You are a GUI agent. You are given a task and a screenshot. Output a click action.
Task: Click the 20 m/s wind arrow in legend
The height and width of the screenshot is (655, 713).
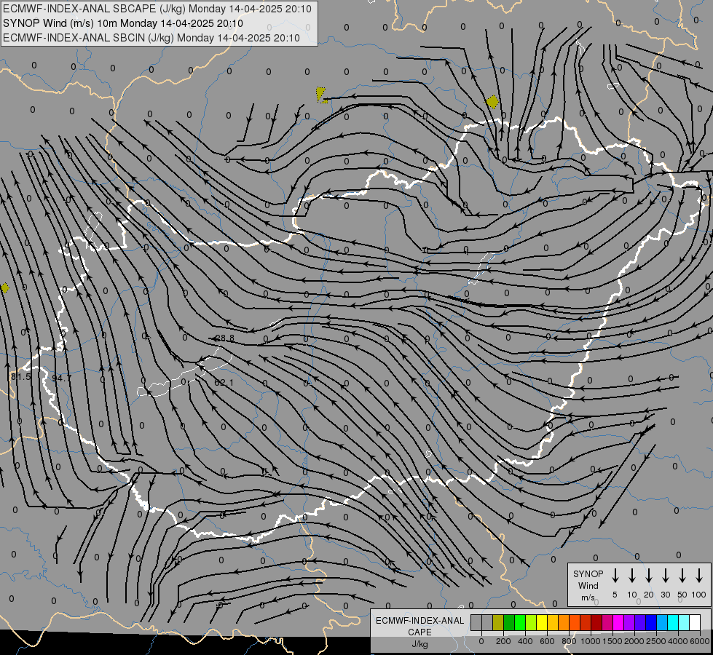pos(648,576)
